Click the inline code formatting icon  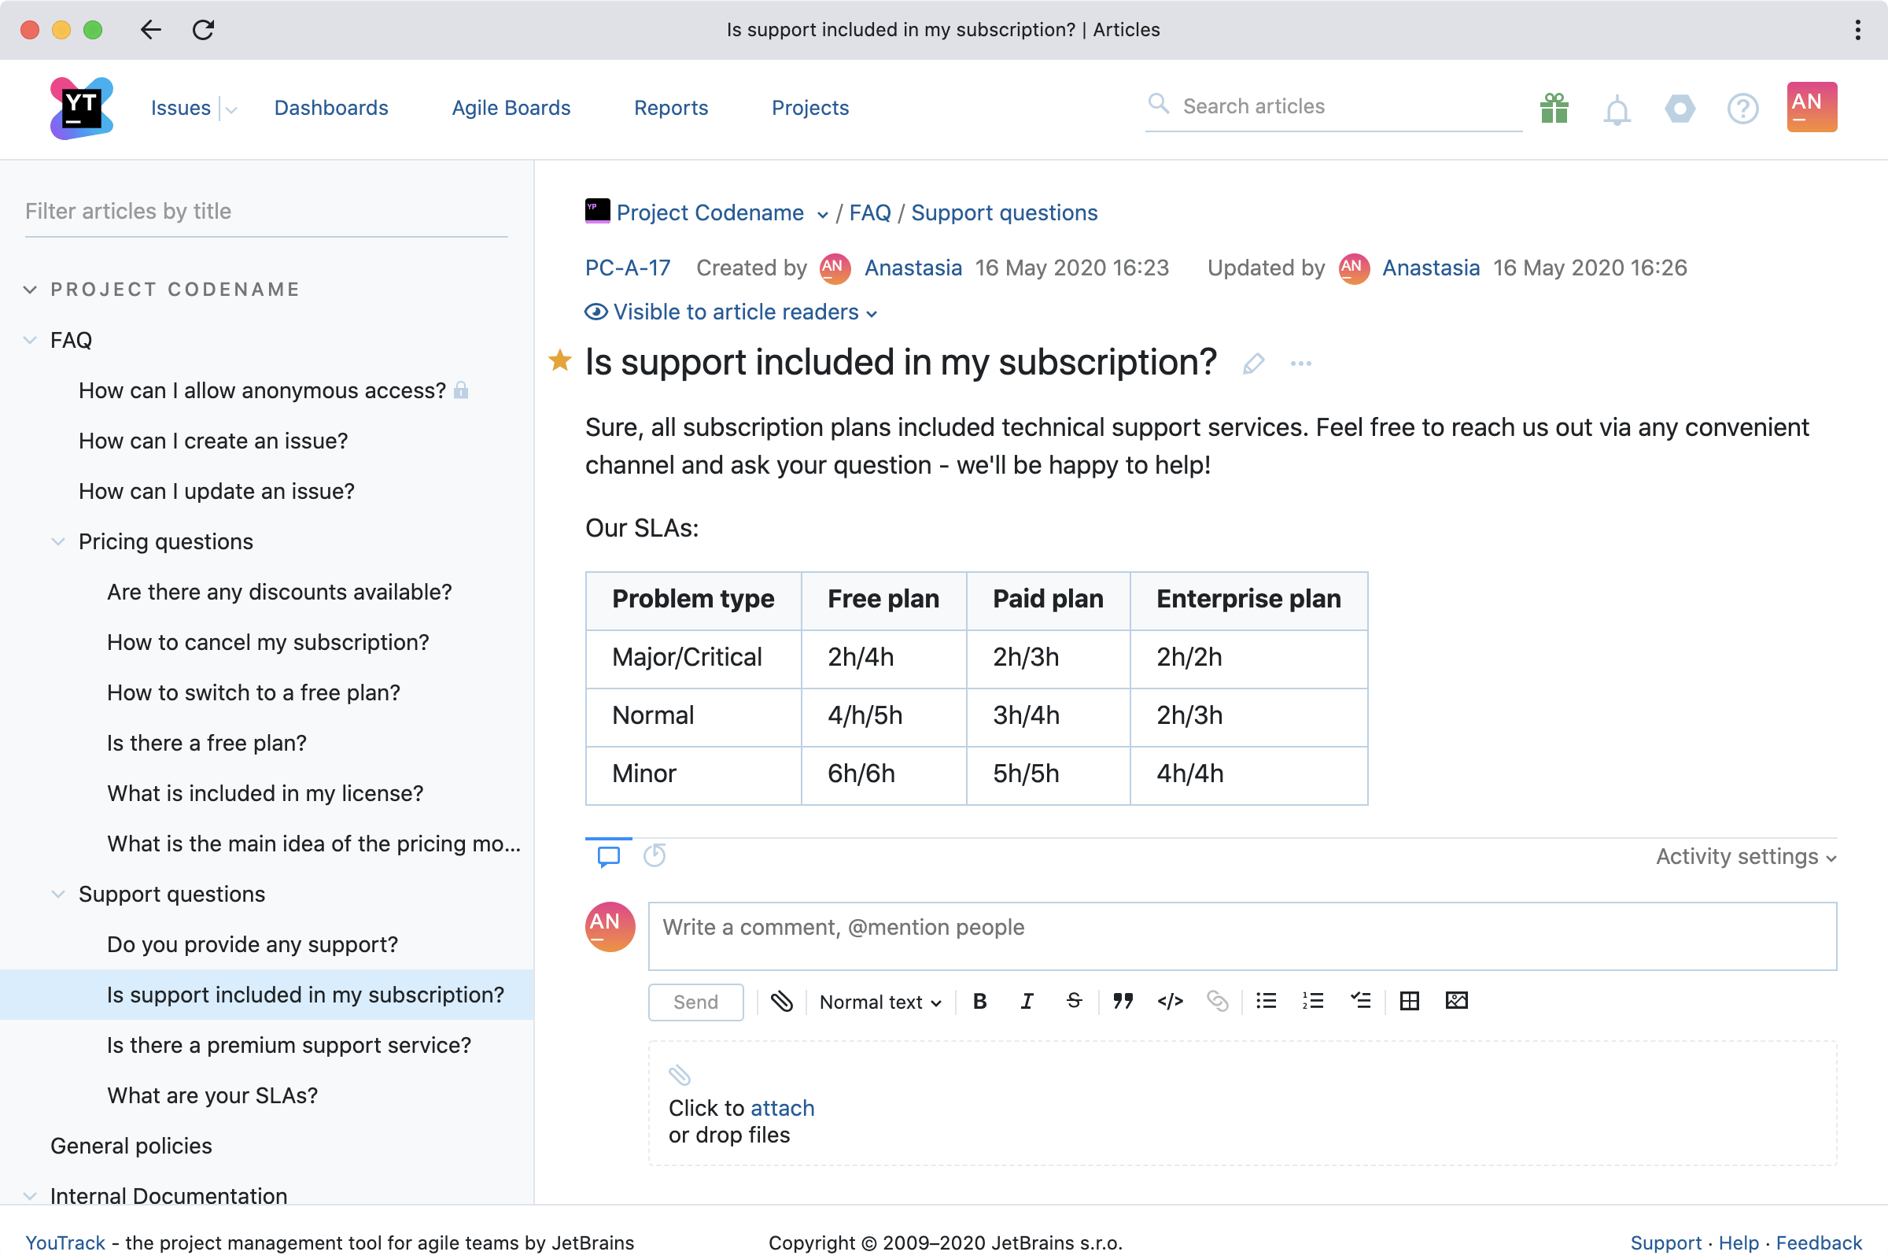click(x=1167, y=1000)
